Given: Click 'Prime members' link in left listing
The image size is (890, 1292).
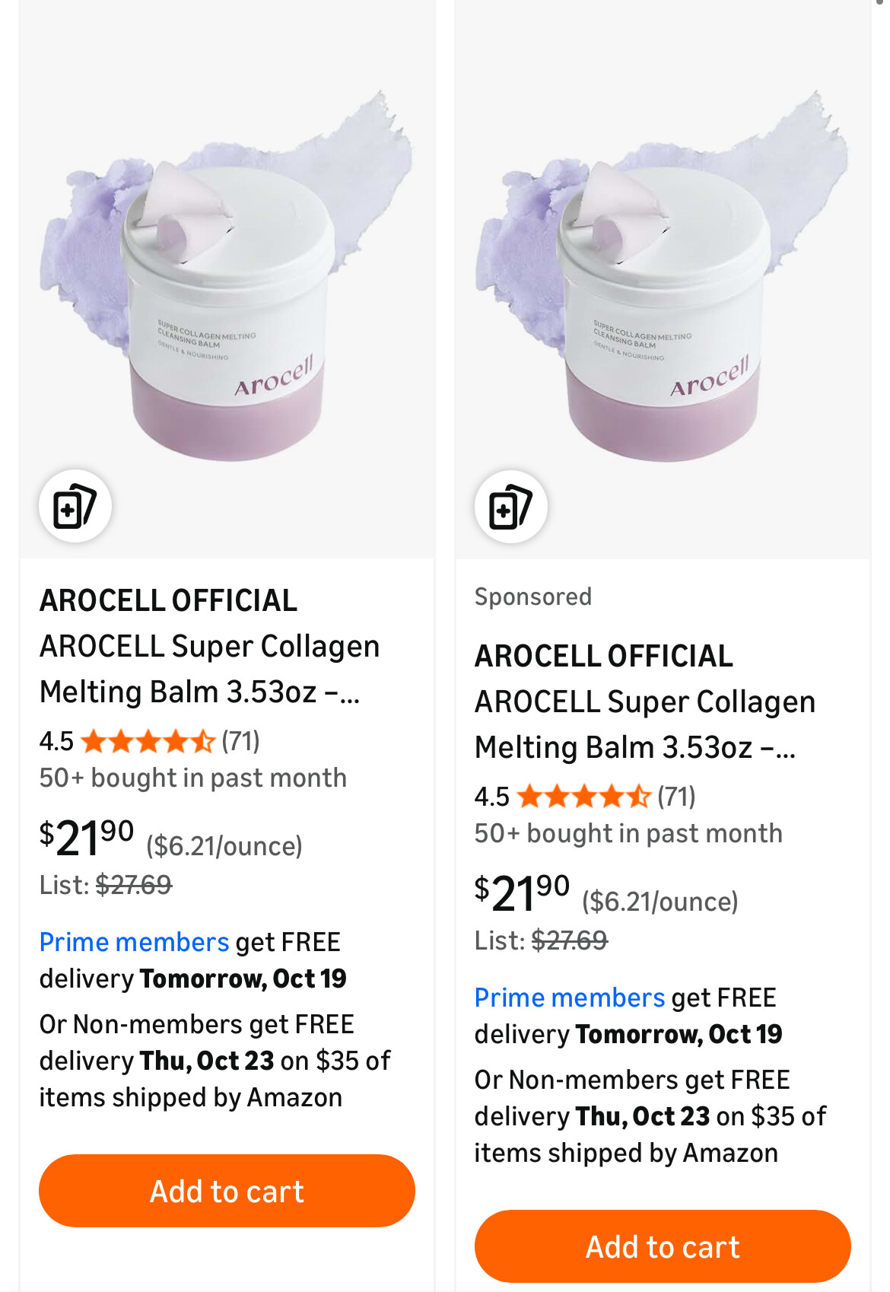Looking at the screenshot, I should [x=134, y=942].
